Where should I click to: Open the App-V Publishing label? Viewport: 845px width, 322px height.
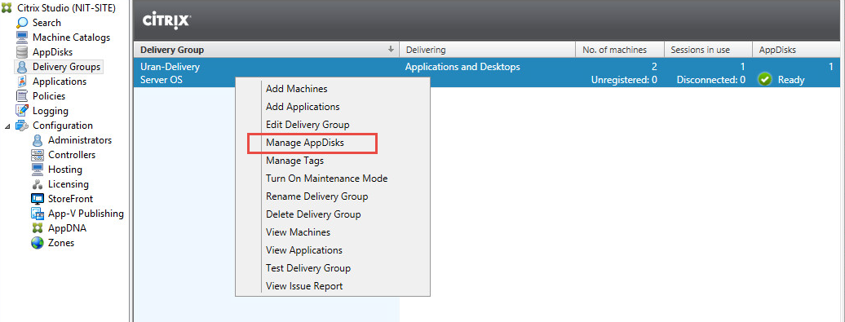(x=86, y=214)
